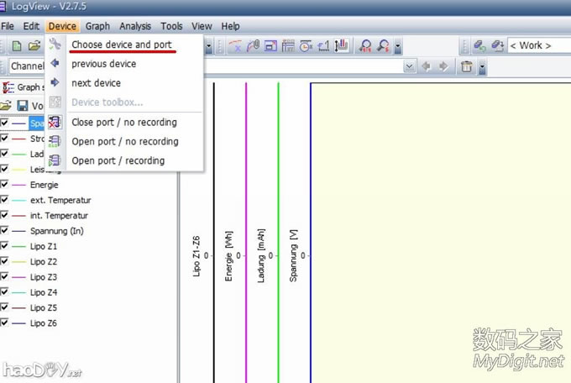This screenshot has width=571, height=383.
Task: Click Open port / recording
Action: 118,160
